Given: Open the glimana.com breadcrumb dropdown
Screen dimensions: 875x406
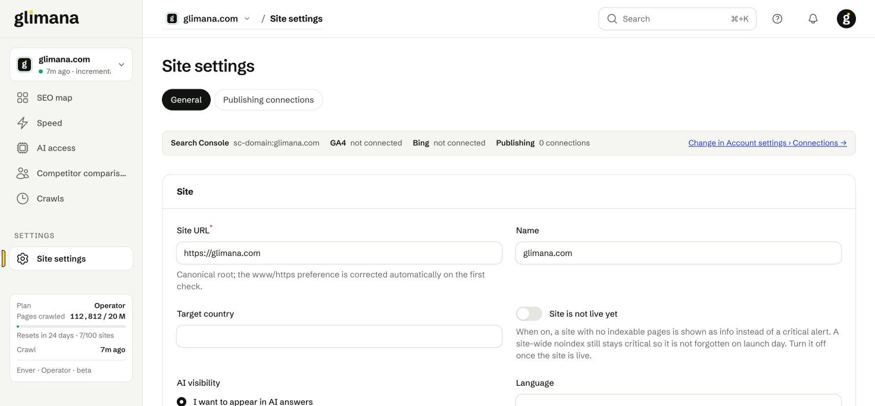Looking at the screenshot, I should [208, 18].
